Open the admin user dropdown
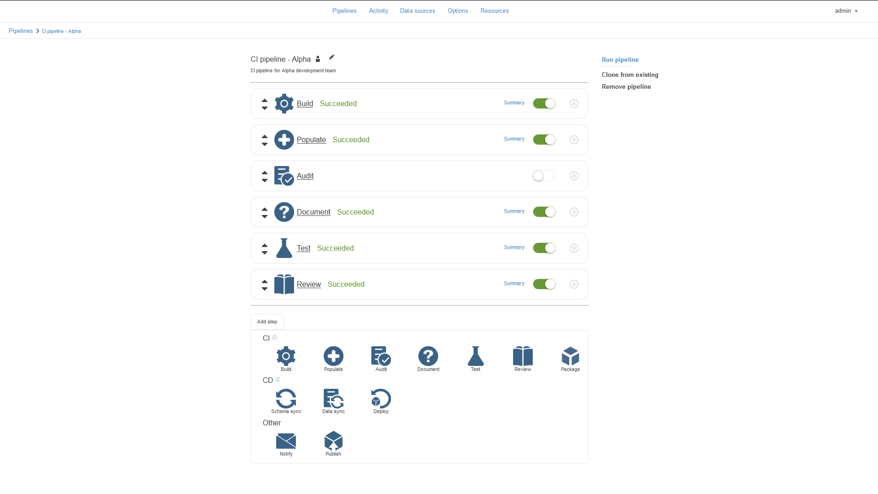 [x=846, y=11]
